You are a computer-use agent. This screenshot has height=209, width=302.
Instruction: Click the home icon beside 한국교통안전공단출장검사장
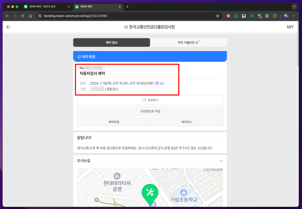(126, 27)
